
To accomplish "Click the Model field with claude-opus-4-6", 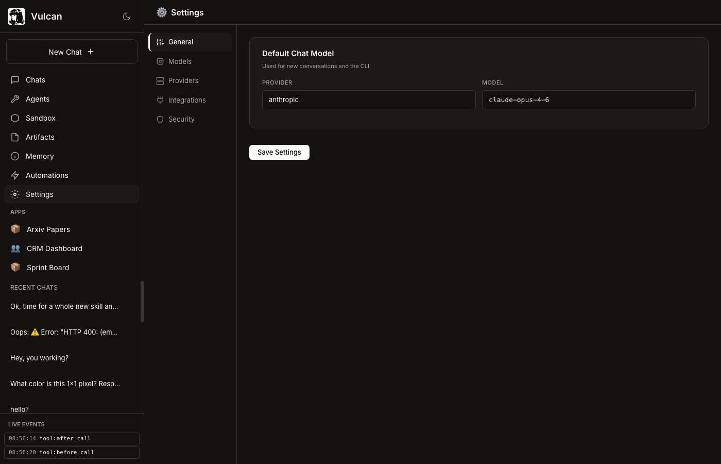I will tap(589, 100).
